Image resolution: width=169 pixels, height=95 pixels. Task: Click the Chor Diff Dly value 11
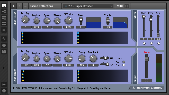[x=26, y=27]
